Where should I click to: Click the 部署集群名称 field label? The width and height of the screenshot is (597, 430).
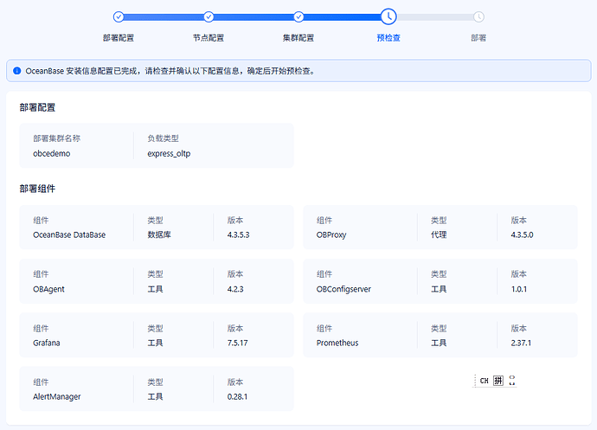pos(57,138)
